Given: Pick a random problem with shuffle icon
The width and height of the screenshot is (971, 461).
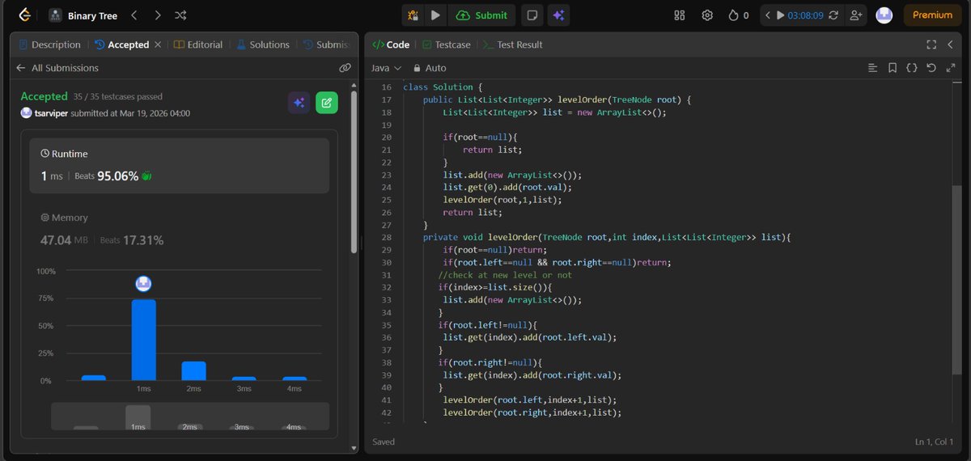Looking at the screenshot, I should [x=180, y=15].
